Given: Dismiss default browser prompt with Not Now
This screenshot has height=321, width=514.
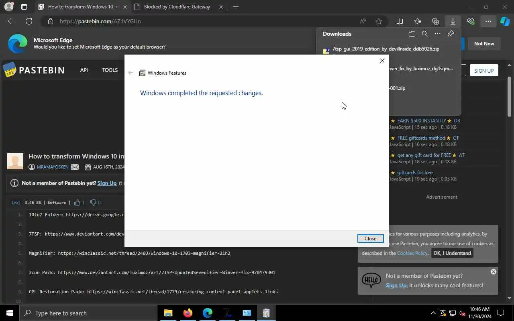Looking at the screenshot, I should tap(484, 44).
